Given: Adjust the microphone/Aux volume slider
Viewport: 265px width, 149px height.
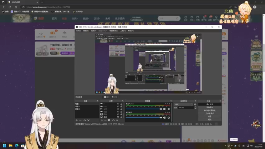Looking at the screenshot, I should (x=144, y=109).
